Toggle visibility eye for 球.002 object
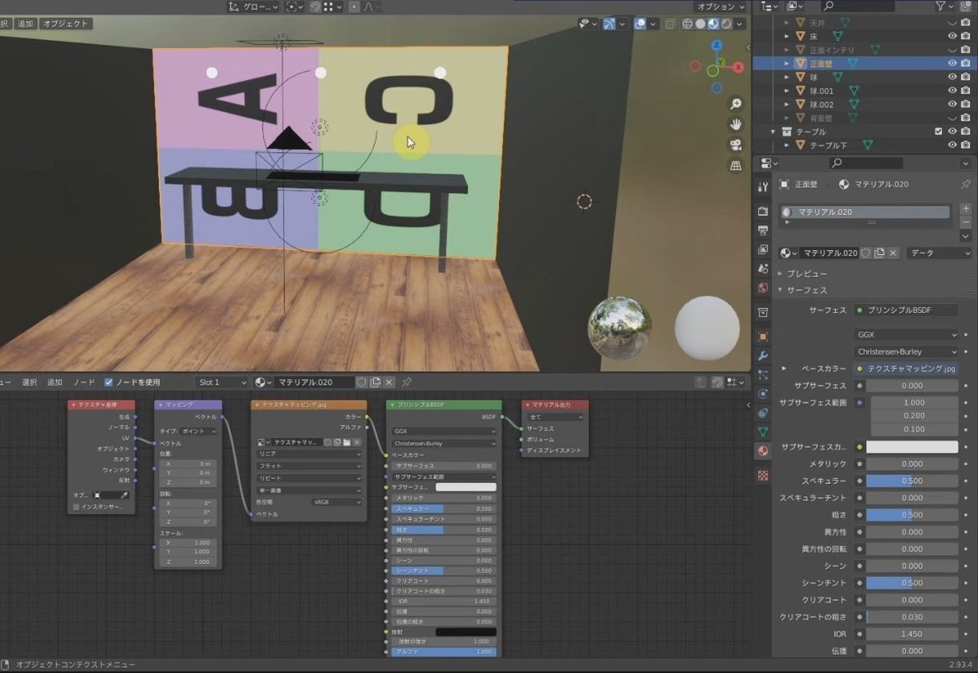978x673 pixels. [x=952, y=104]
